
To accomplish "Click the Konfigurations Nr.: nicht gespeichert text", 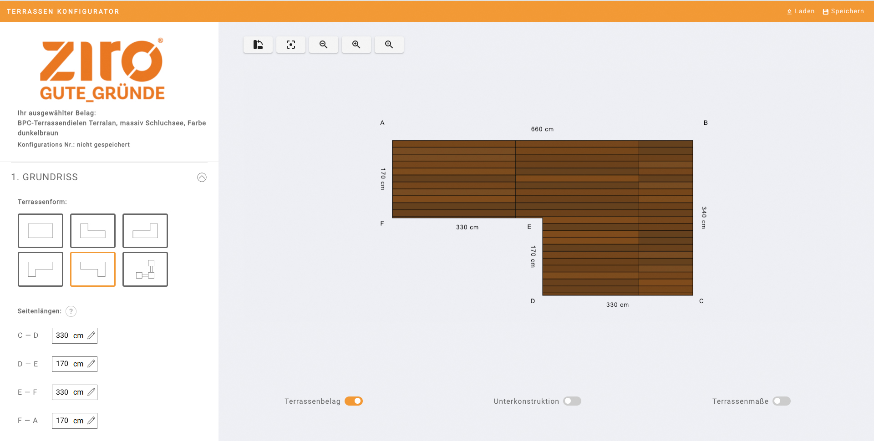I will [74, 145].
